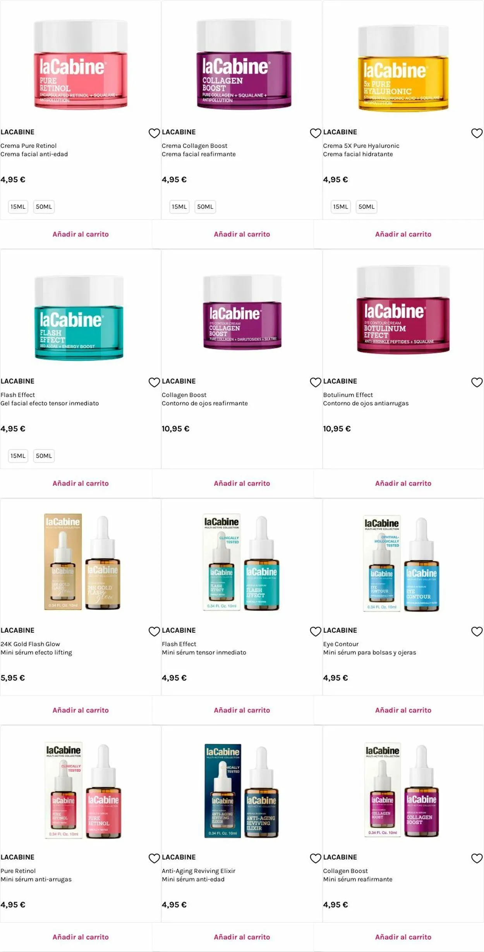The image size is (484, 952).
Task: Open 24K Gold Flash Glow product title
Action: (x=30, y=644)
